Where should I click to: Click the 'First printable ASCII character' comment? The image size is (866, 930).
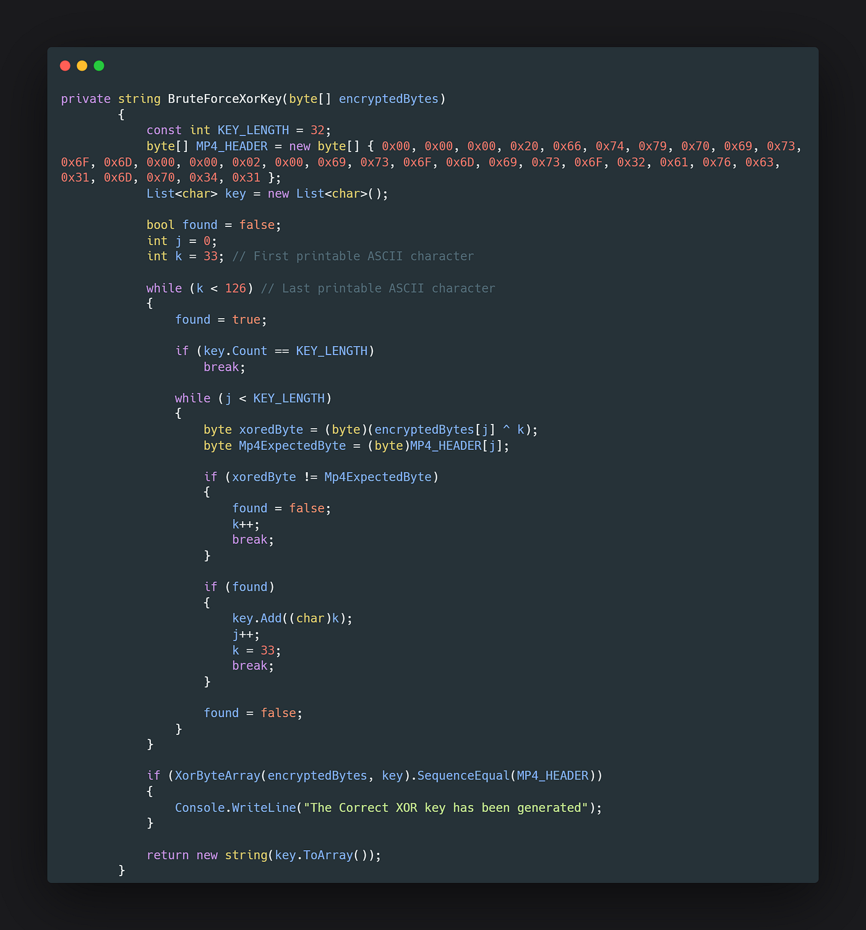pos(353,256)
